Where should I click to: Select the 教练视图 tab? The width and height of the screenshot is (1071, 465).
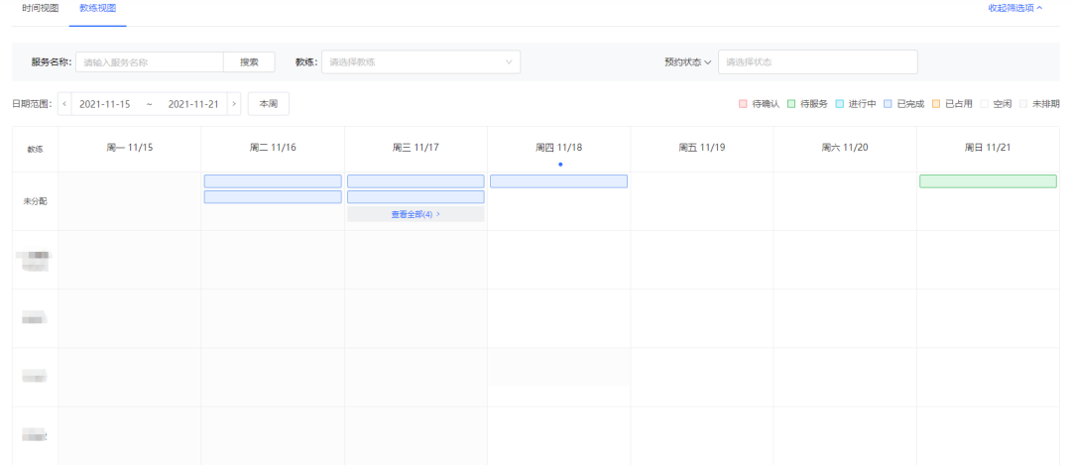(97, 8)
